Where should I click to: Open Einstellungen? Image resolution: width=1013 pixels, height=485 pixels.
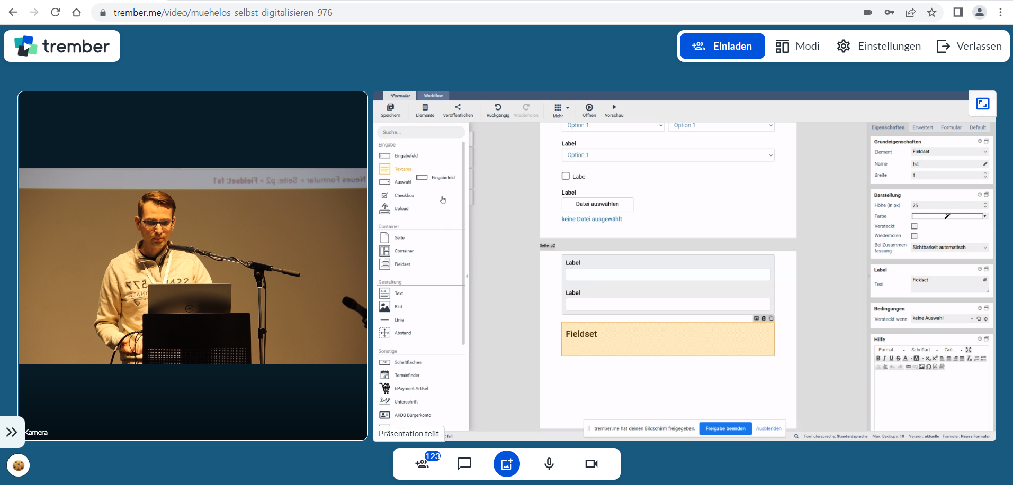(x=879, y=46)
